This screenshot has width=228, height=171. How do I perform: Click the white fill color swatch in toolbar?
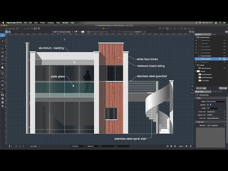[x=83, y=32]
